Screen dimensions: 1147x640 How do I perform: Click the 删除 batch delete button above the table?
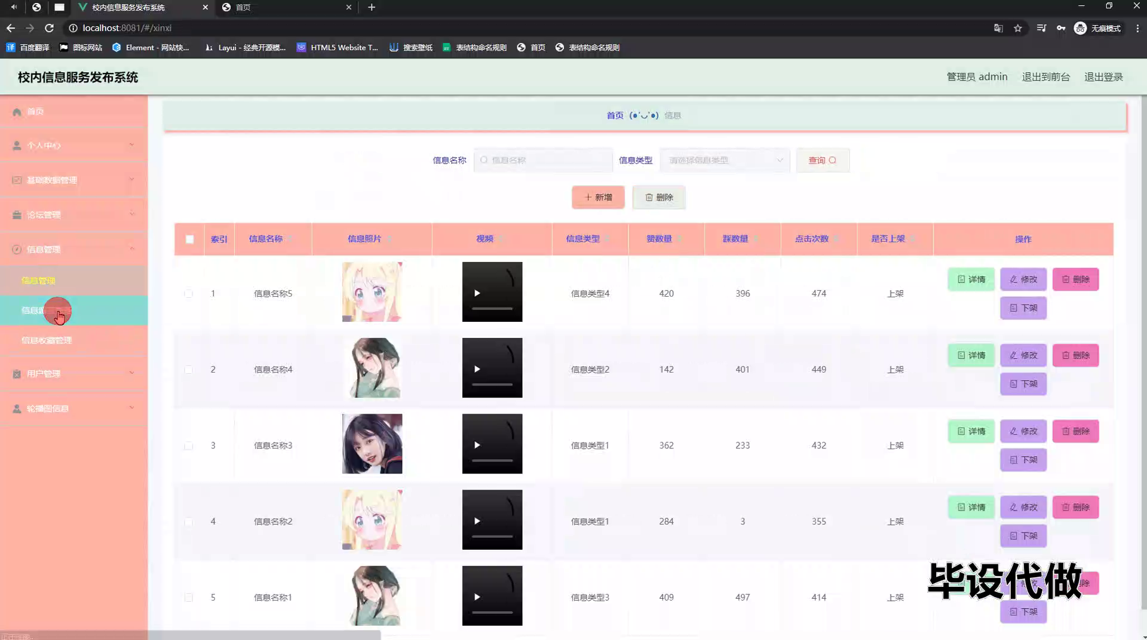tap(659, 197)
